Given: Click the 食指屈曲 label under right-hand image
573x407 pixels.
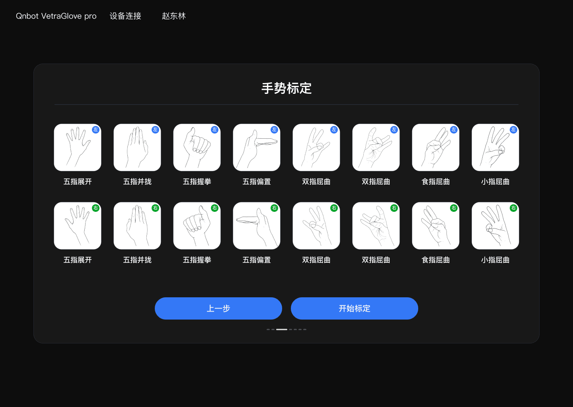Looking at the screenshot, I should point(436,260).
